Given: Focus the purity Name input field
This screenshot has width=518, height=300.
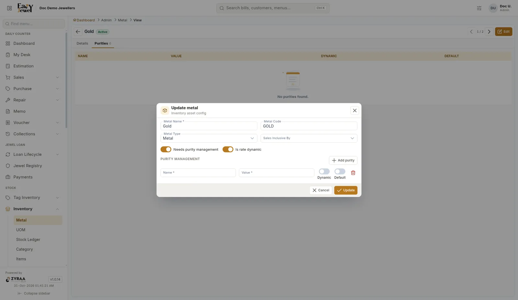Looking at the screenshot, I should tap(198, 173).
